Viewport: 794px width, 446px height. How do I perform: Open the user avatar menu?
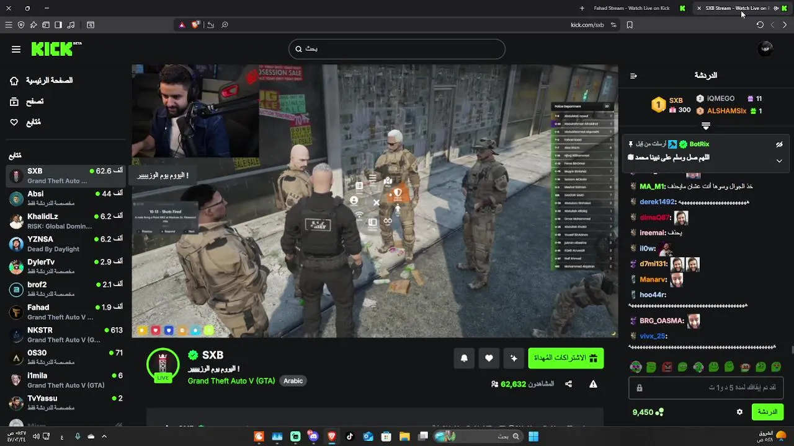point(765,49)
